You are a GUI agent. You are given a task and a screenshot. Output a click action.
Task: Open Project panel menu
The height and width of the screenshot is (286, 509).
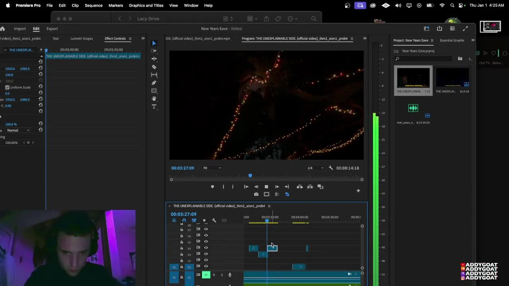tap(432, 41)
